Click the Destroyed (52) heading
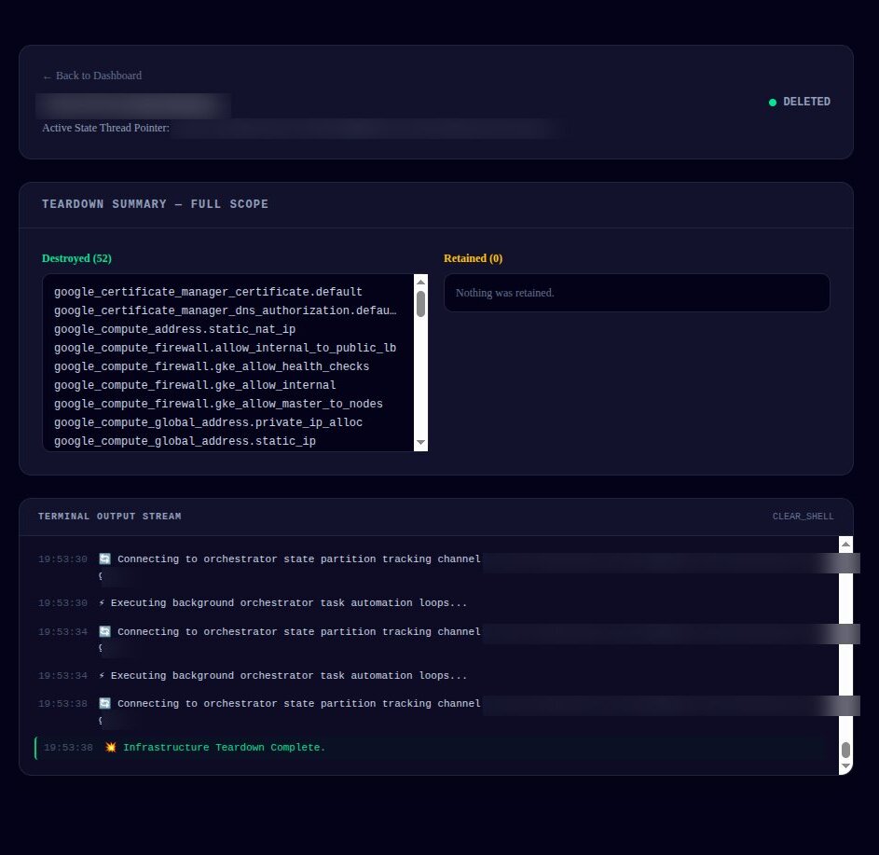The width and height of the screenshot is (879, 855). click(76, 258)
